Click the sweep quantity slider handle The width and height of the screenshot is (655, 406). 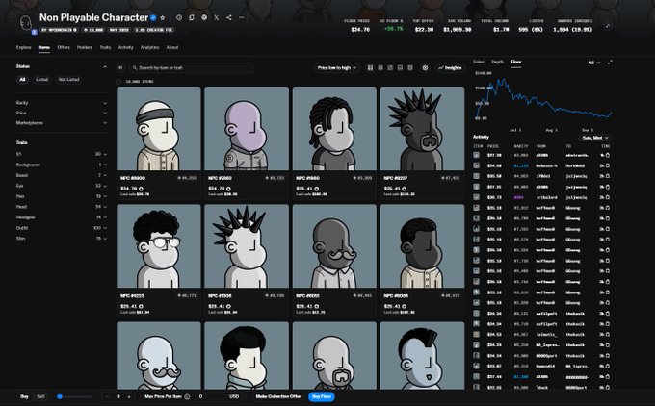pyautogui.click(x=60, y=396)
